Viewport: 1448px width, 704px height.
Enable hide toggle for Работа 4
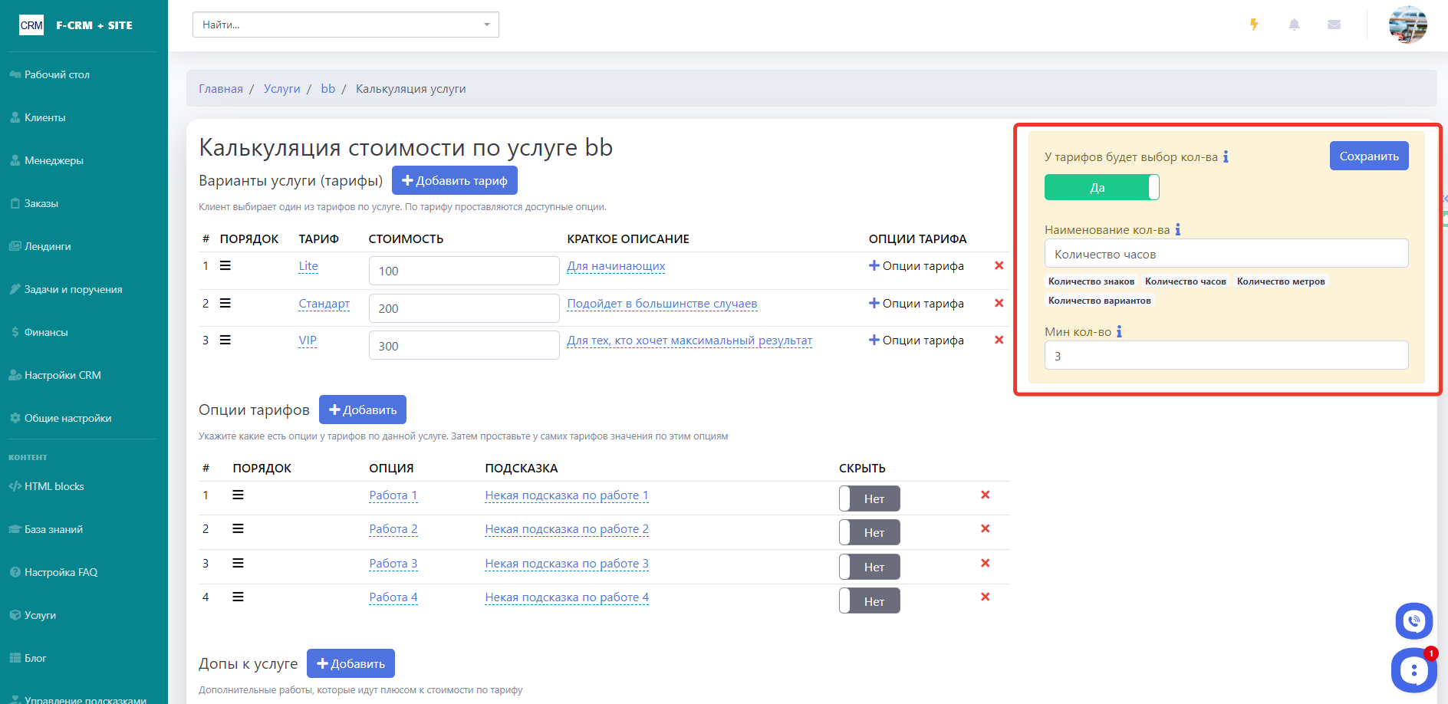click(x=869, y=601)
